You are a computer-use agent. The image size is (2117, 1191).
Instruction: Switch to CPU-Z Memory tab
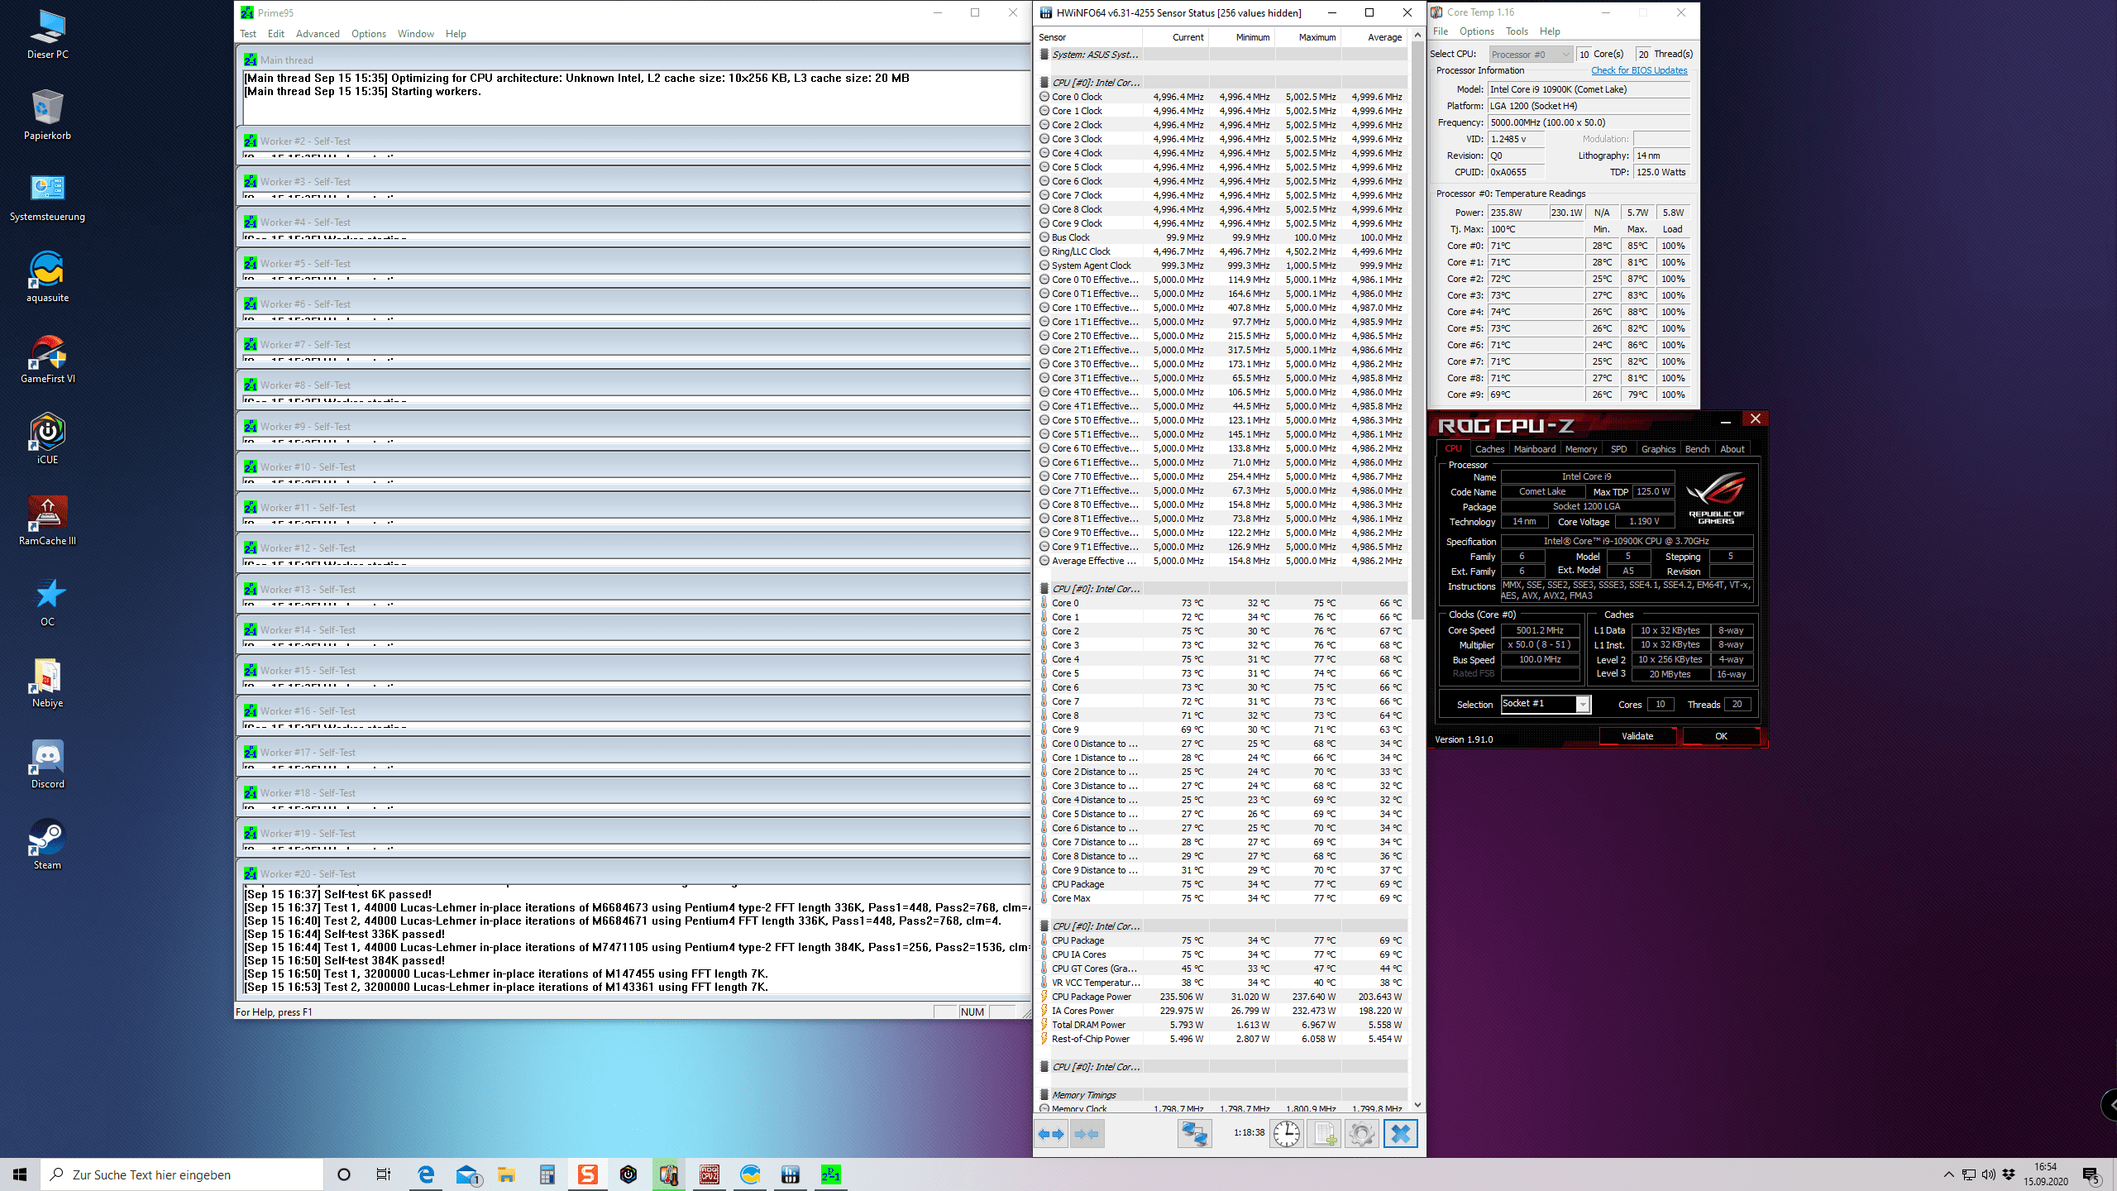pyautogui.click(x=1581, y=449)
